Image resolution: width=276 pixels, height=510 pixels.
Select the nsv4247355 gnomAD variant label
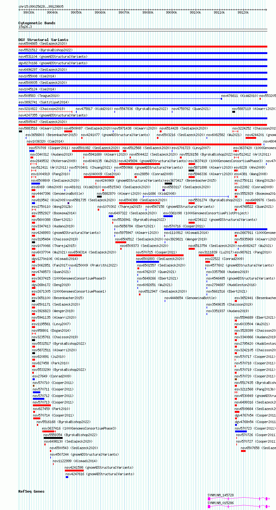click(53, 115)
